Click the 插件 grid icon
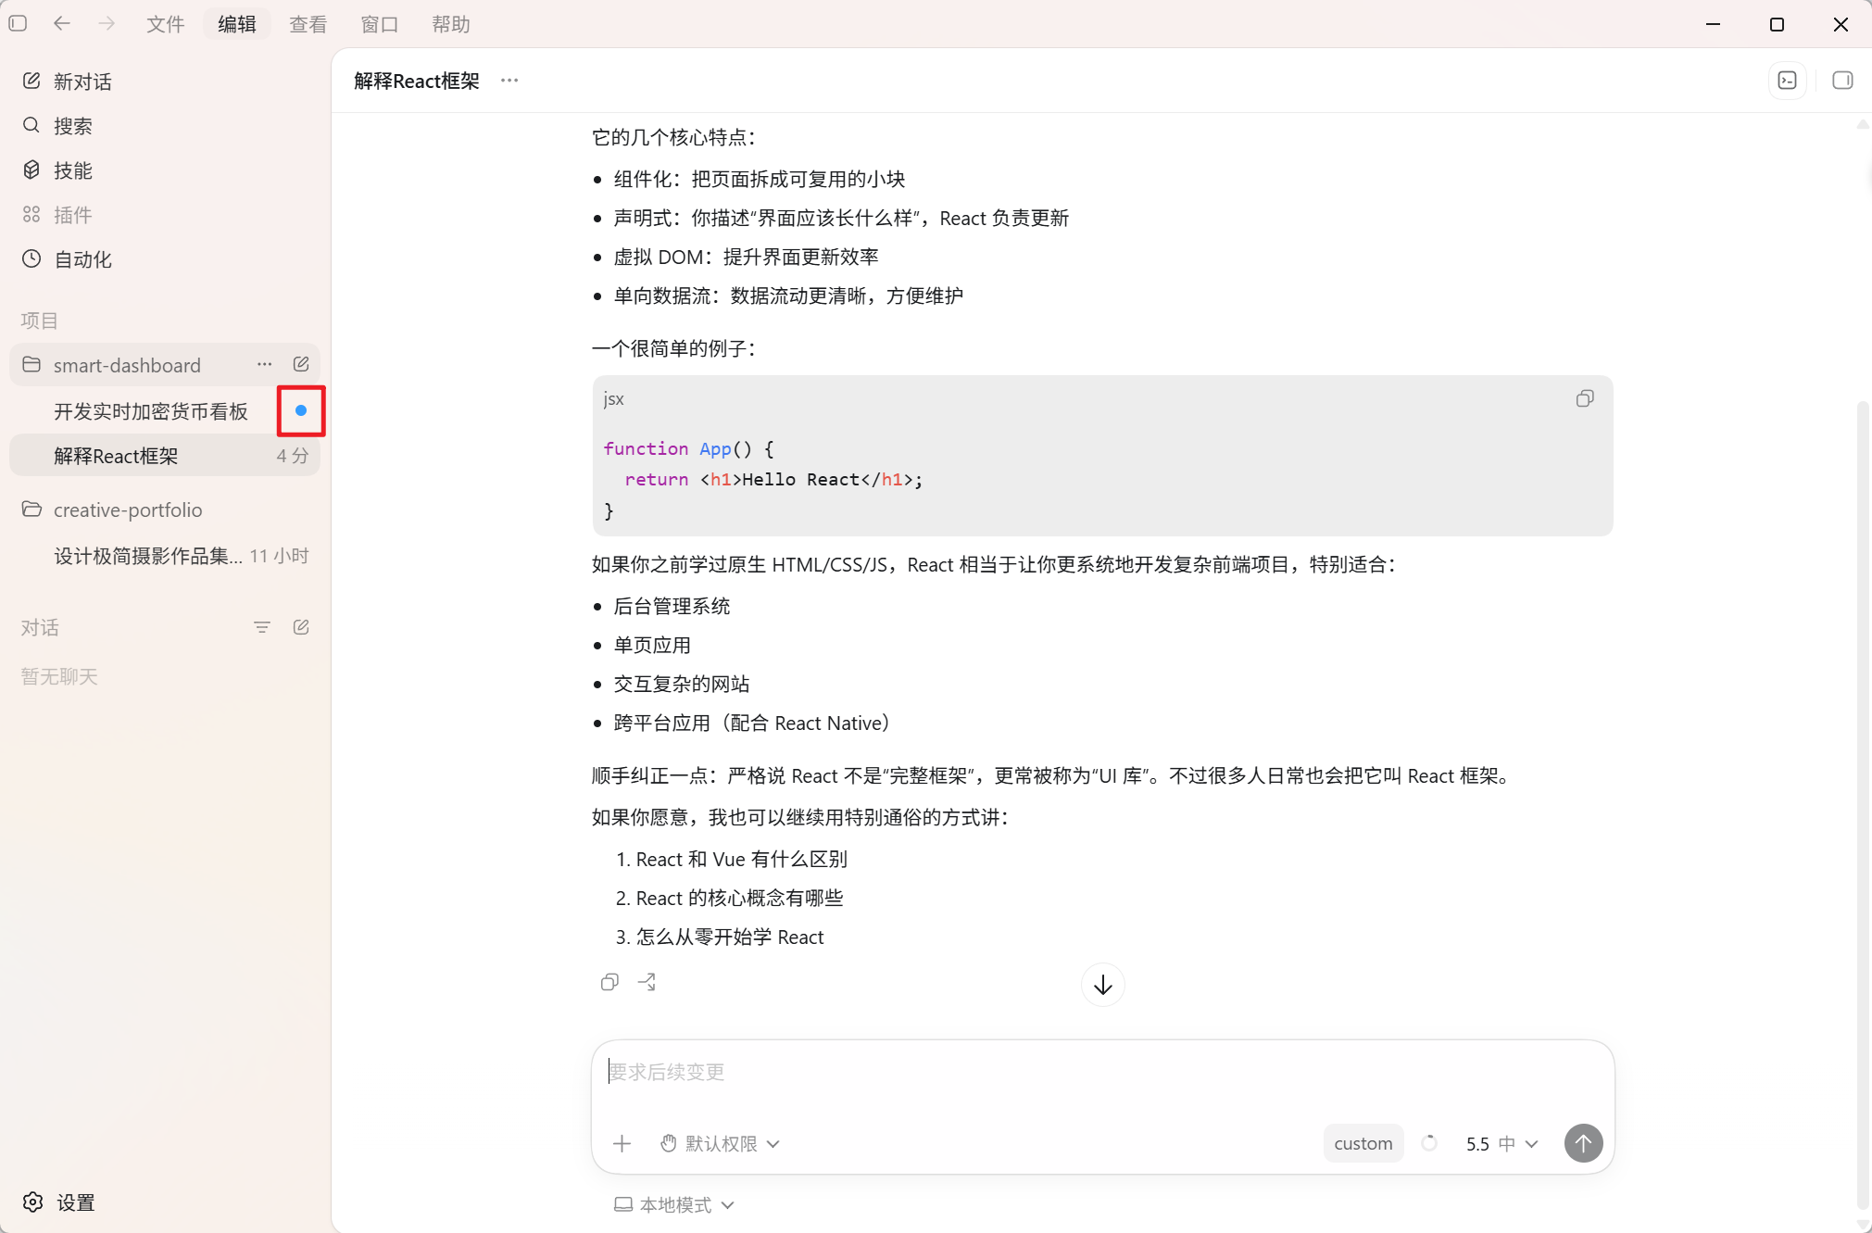 pyautogui.click(x=31, y=214)
